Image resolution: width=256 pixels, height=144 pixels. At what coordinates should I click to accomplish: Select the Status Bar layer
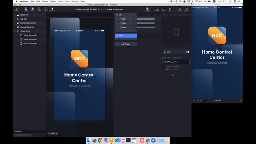pyautogui.click(x=29, y=15)
